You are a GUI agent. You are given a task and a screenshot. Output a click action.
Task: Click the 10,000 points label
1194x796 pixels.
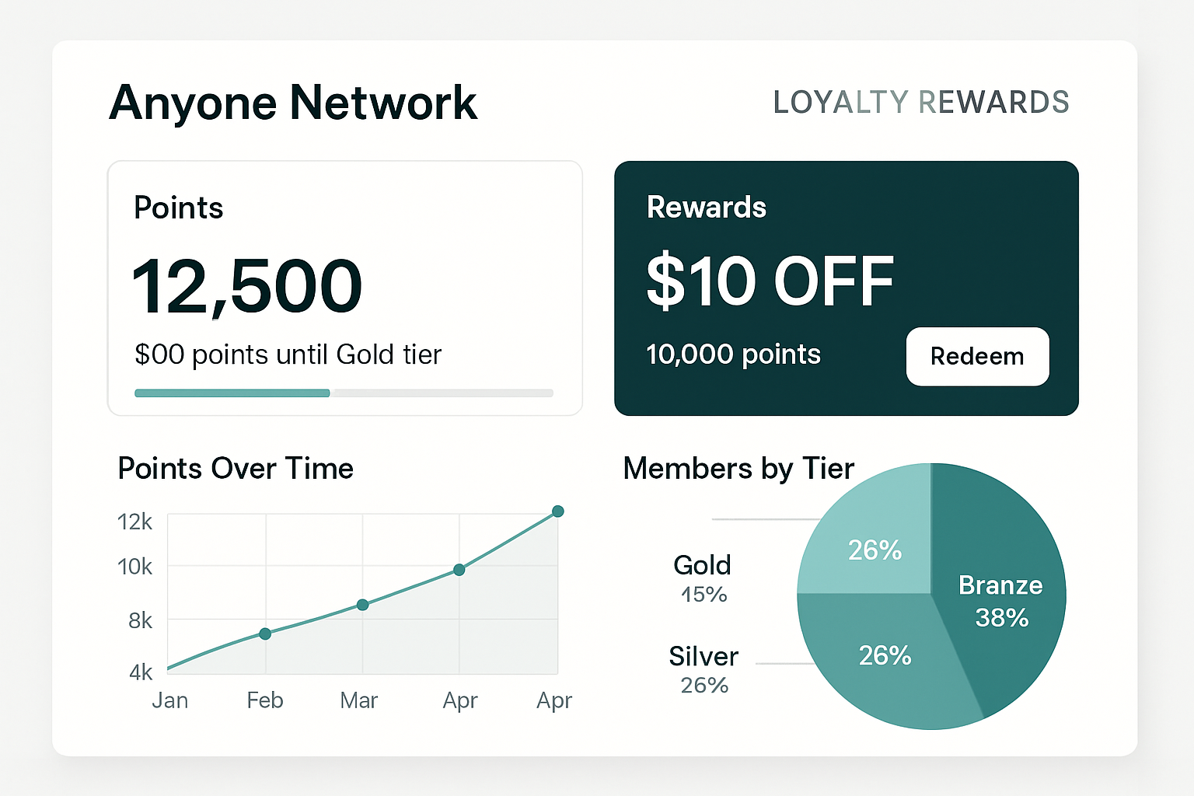tap(733, 354)
